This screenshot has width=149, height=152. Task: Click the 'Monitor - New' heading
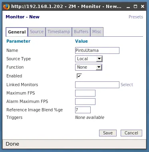pos(22,17)
